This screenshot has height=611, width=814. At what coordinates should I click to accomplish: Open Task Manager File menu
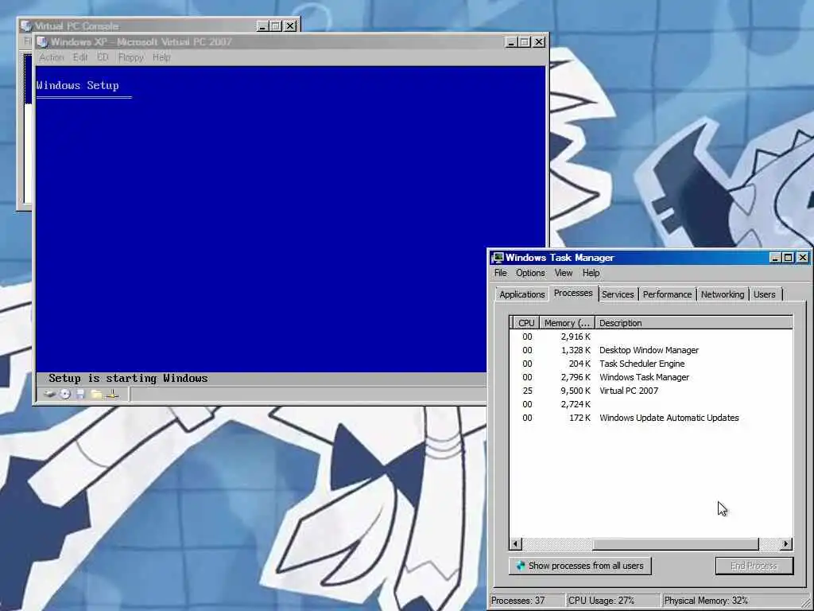coord(501,273)
